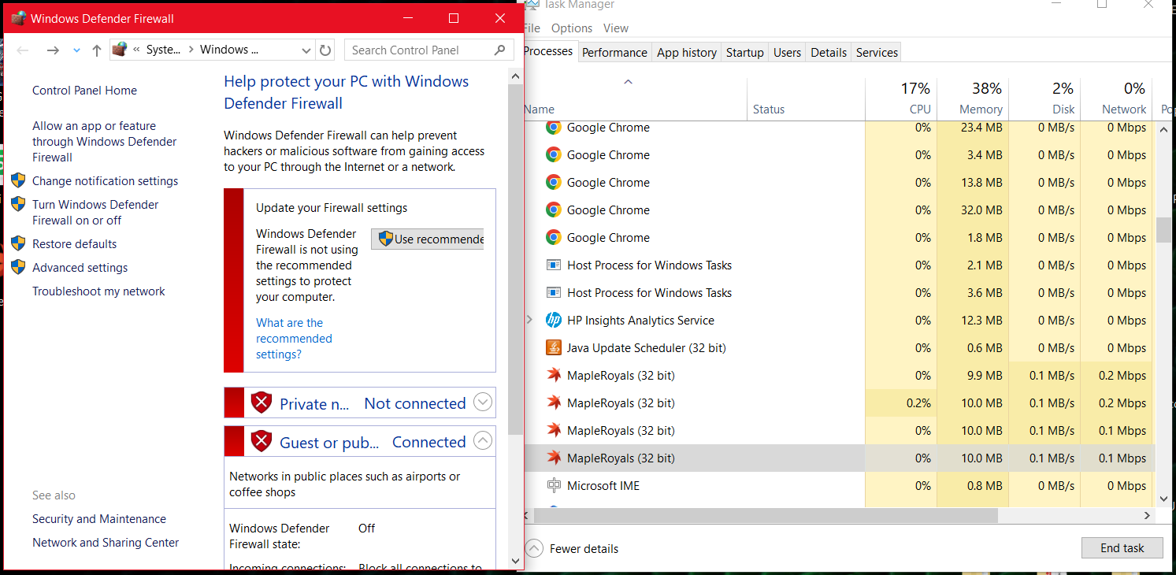Collapse name column sort arrow in Task Manager
Image resolution: width=1176 pixels, height=575 pixels.
[628, 82]
